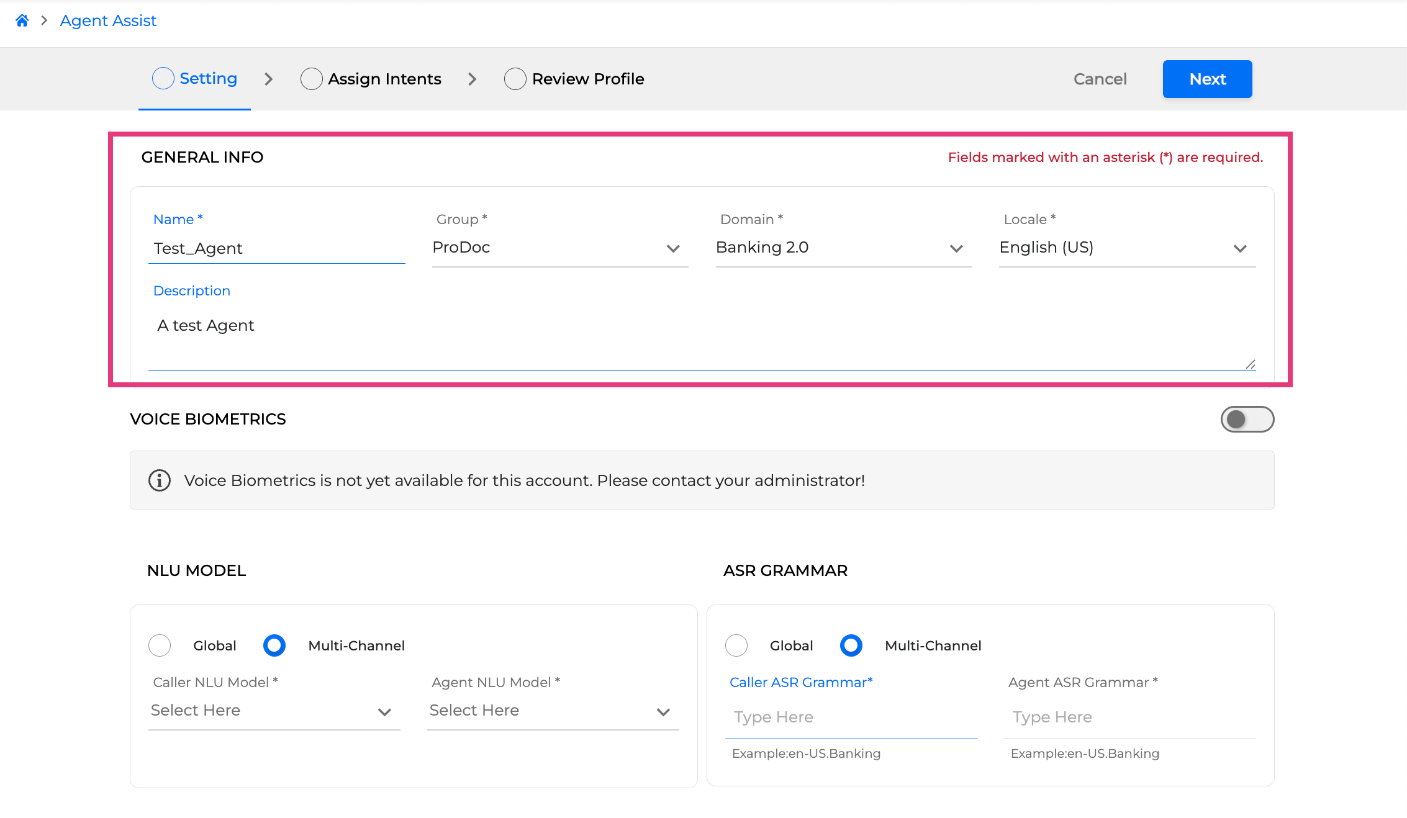Select Global radio under NLU Model
Viewport: 1407px width, 818px height.
pos(160,645)
